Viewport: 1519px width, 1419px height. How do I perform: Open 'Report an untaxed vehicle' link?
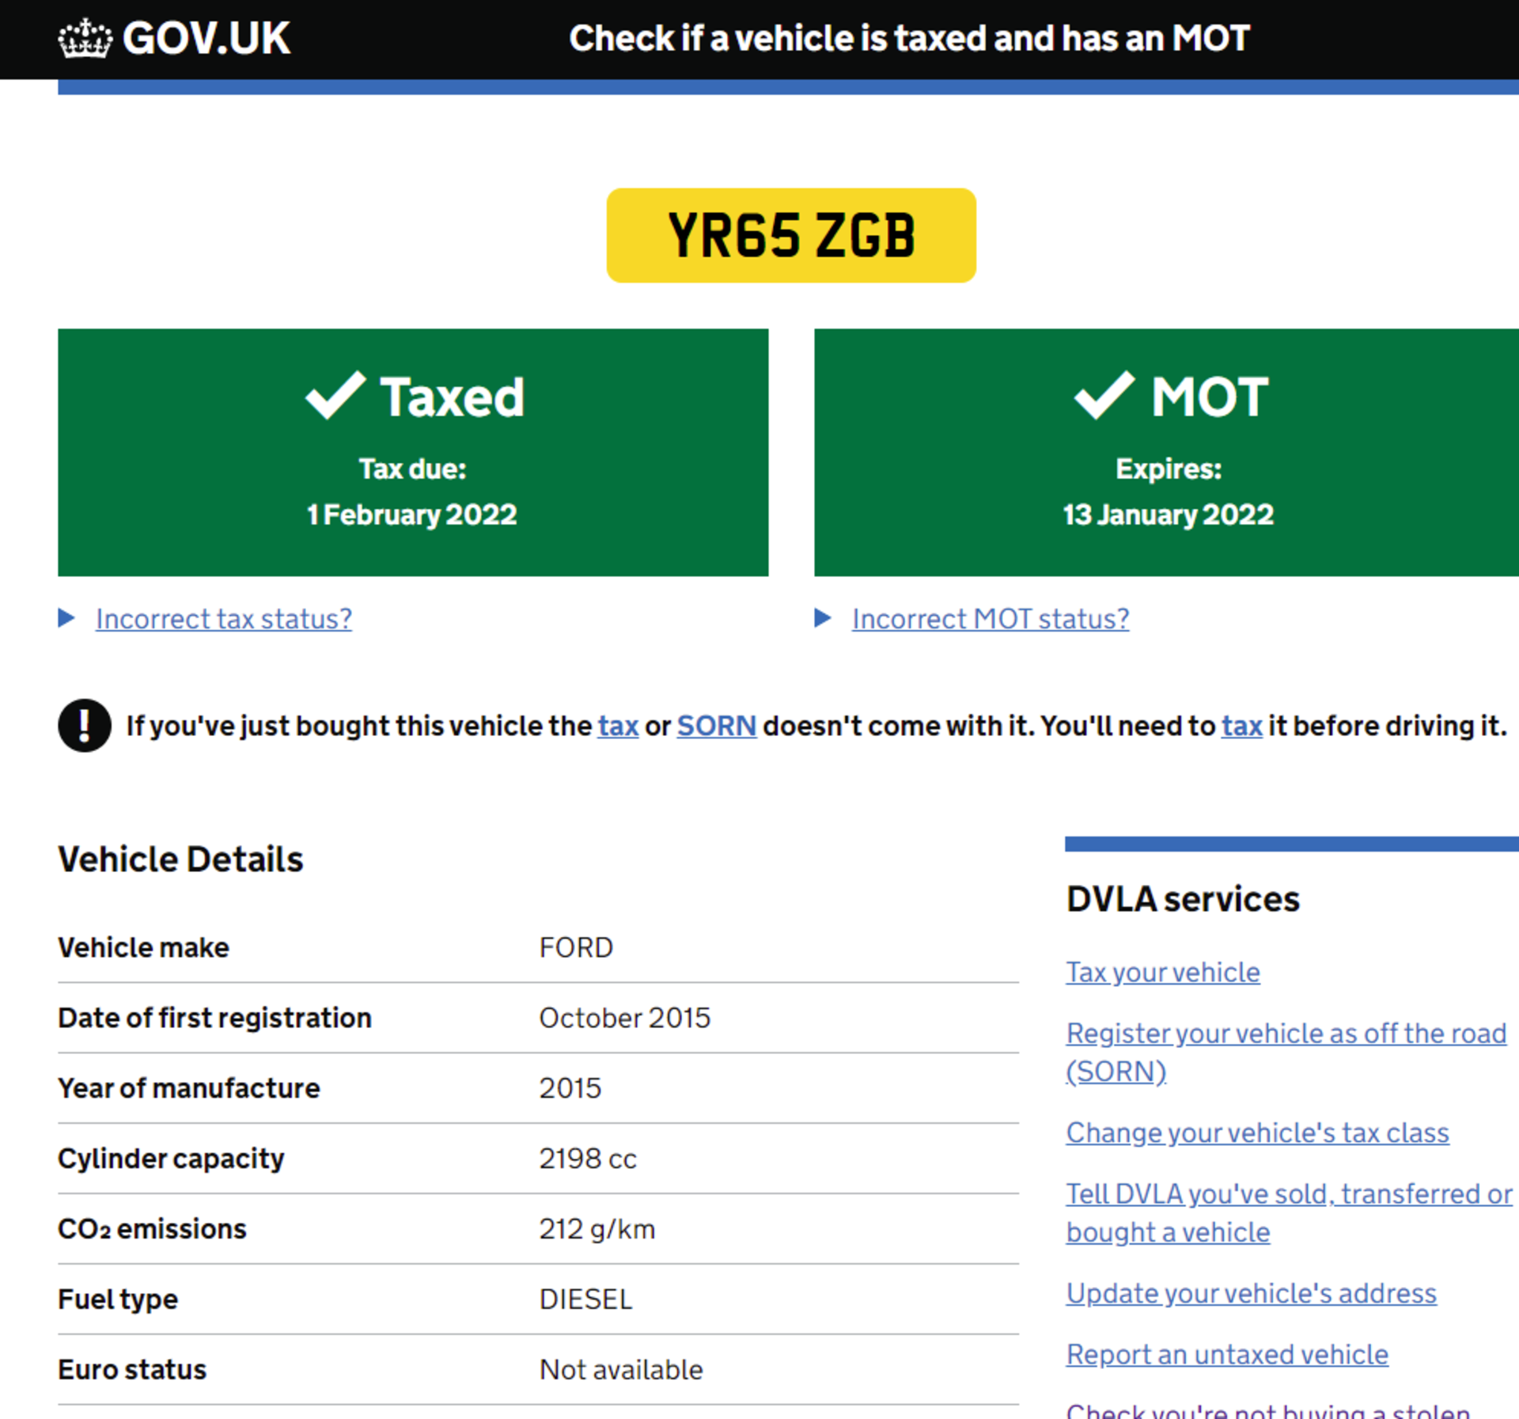click(x=1227, y=1354)
